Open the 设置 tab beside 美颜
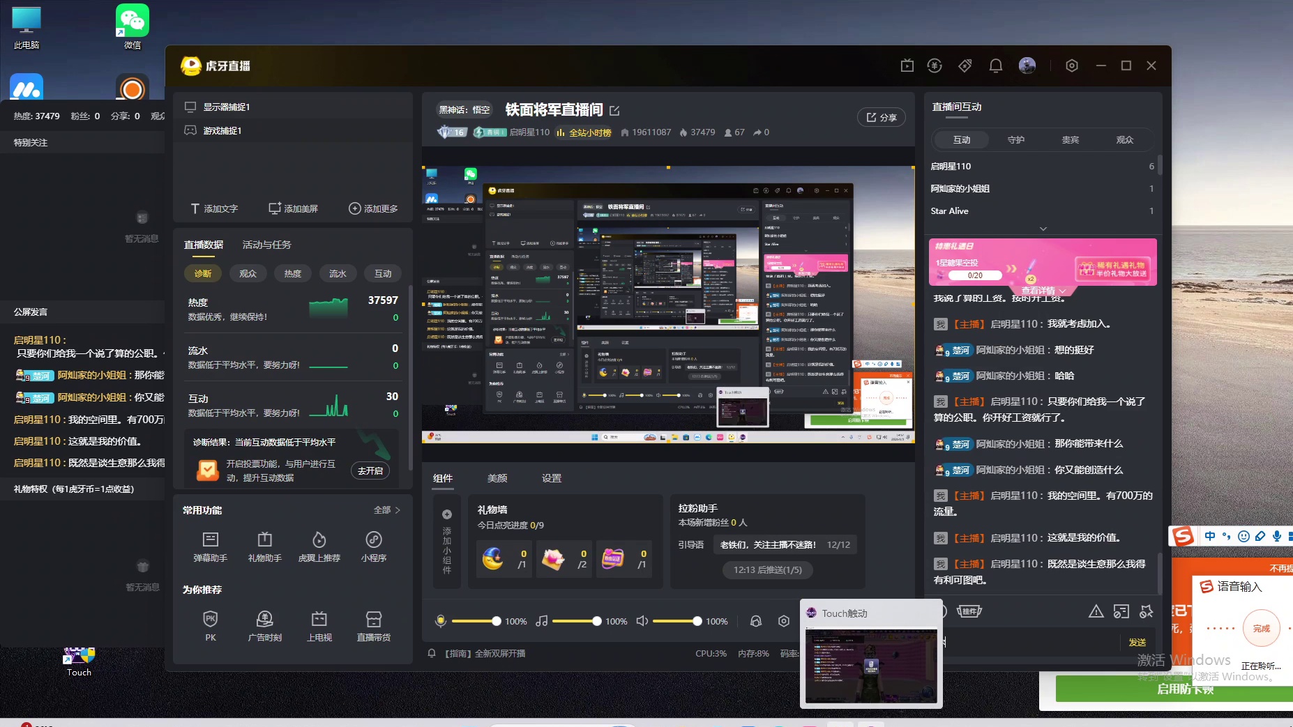 pyautogui.click(x=552, y=478)
